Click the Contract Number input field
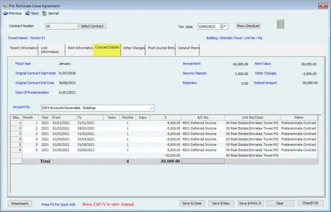The width and height of the screenshot is (331, 212). (x=62, y=26)
